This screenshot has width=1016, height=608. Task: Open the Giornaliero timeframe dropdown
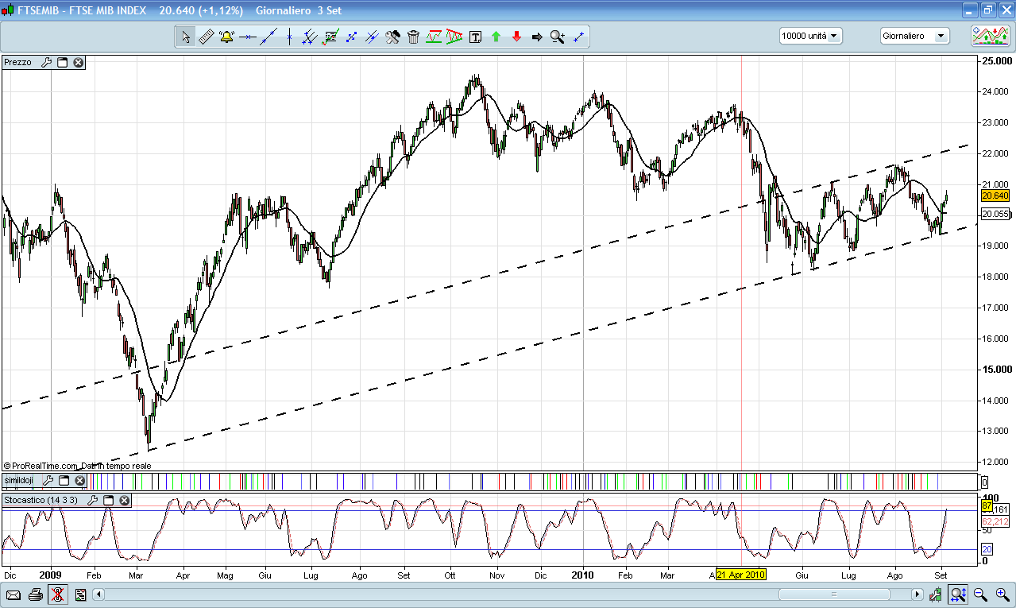pos(914,36)
